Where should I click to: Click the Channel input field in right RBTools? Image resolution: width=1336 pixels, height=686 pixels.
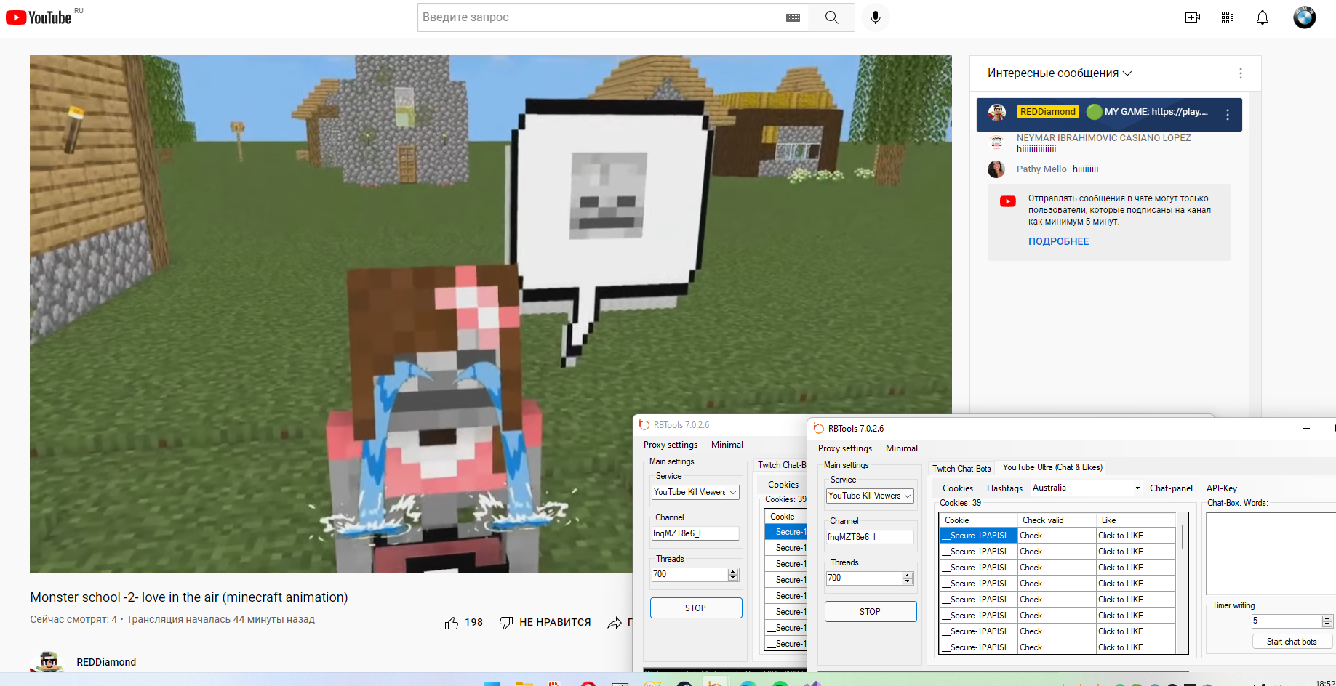869,537
